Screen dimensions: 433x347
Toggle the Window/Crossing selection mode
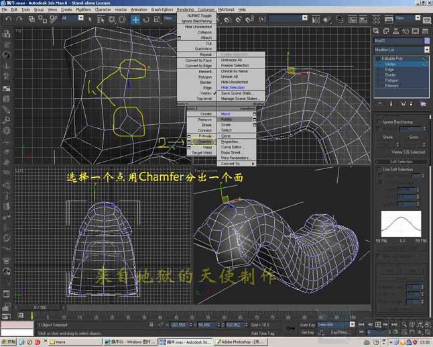[123, 19]
